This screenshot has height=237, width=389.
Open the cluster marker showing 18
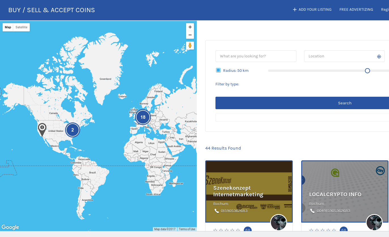(143, 117)
